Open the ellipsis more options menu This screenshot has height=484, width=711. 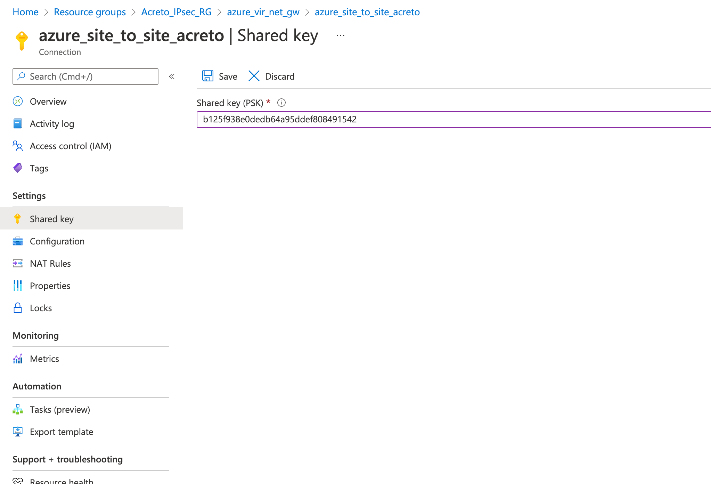(341, 35)
